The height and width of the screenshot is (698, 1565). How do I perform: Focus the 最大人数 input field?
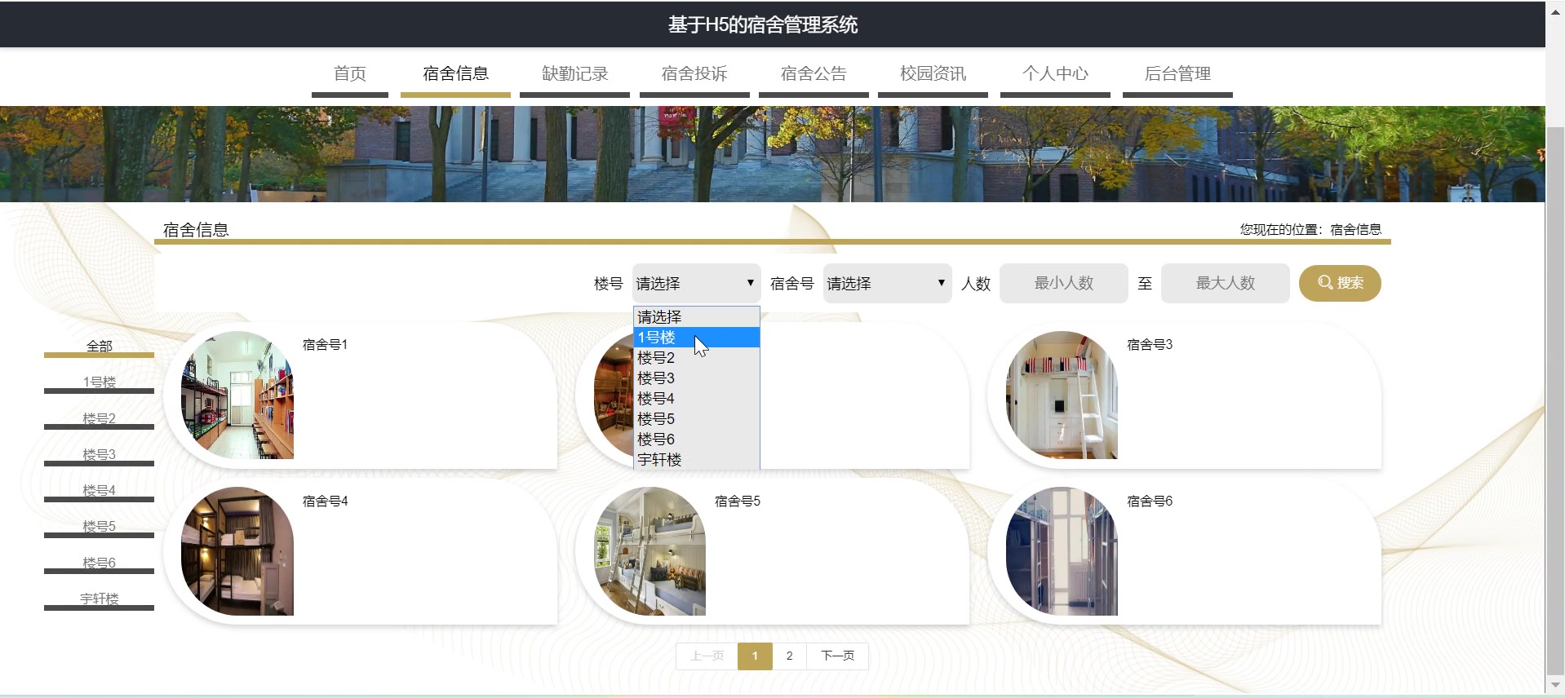pyautogui.click(x=1225, y=283)
